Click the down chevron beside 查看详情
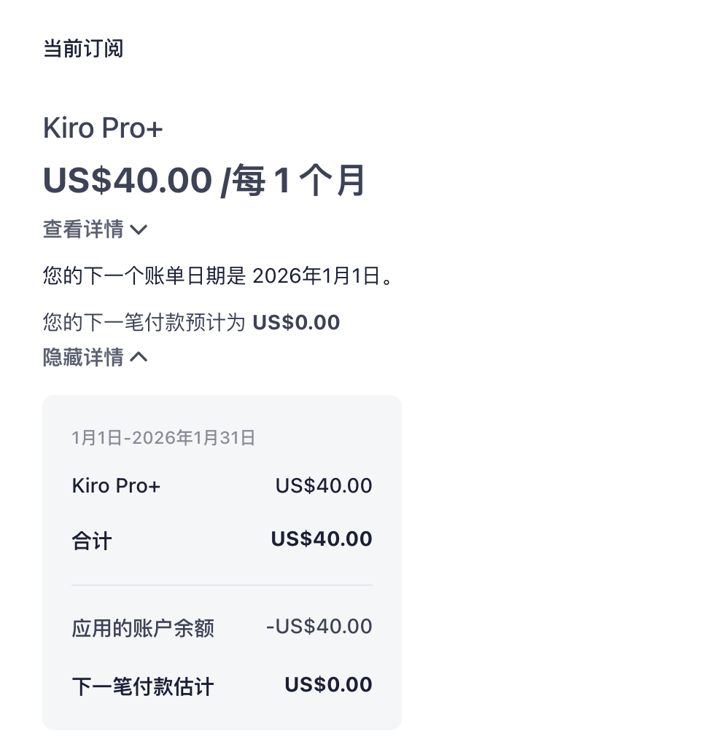This screenshot has height=752, width=719. pyautogui.click(x=139, y=230)
